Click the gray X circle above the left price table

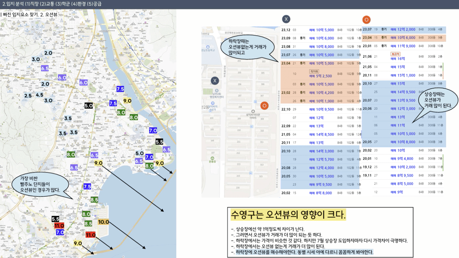286,19
